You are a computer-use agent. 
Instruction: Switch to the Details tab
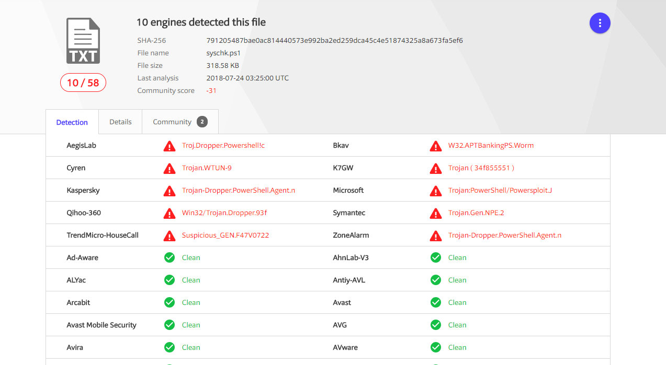[x=120, y=122]
